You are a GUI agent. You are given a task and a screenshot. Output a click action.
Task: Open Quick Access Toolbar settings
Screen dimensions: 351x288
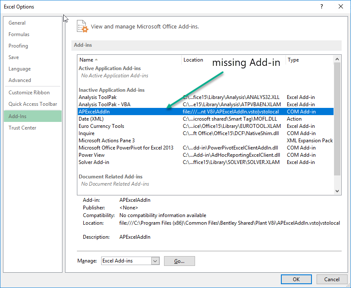pyautogui.click(x=33, y=104)
